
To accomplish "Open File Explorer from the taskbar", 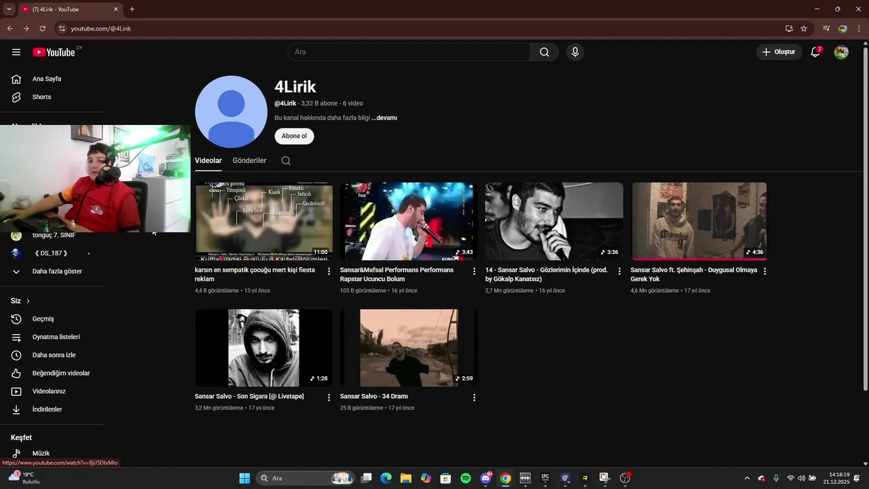I will (406, 478).
